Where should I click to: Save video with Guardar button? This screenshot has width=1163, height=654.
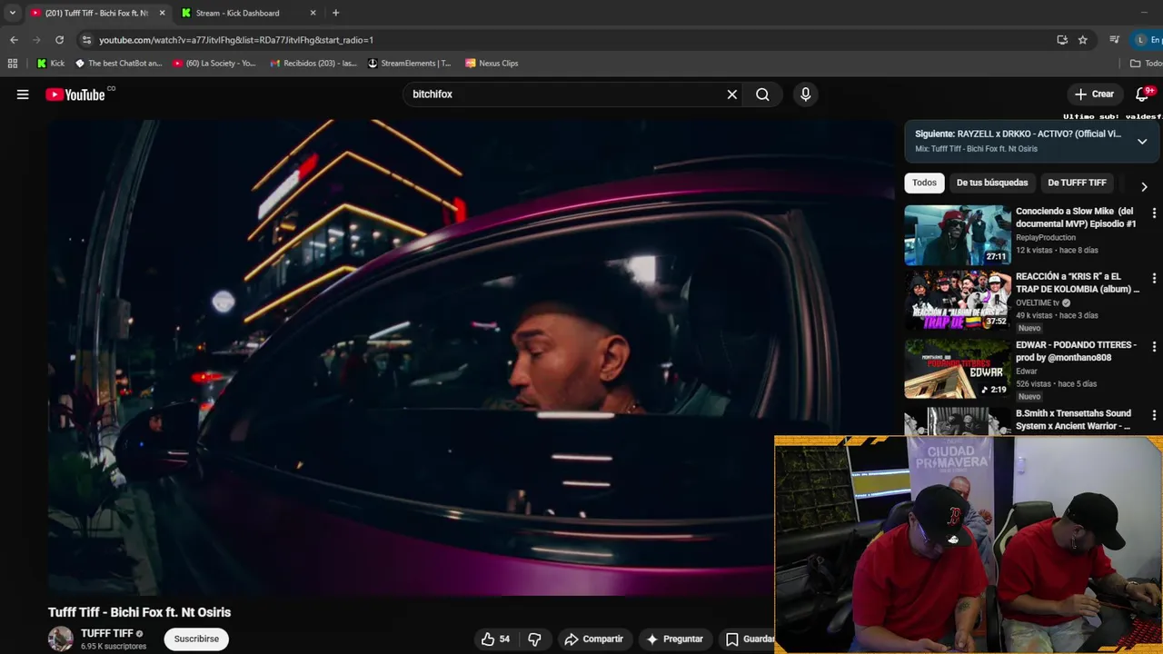[748, 639]
